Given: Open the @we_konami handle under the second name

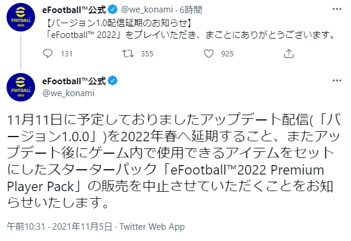Looking at the screenshot, I should pos(68,93).
